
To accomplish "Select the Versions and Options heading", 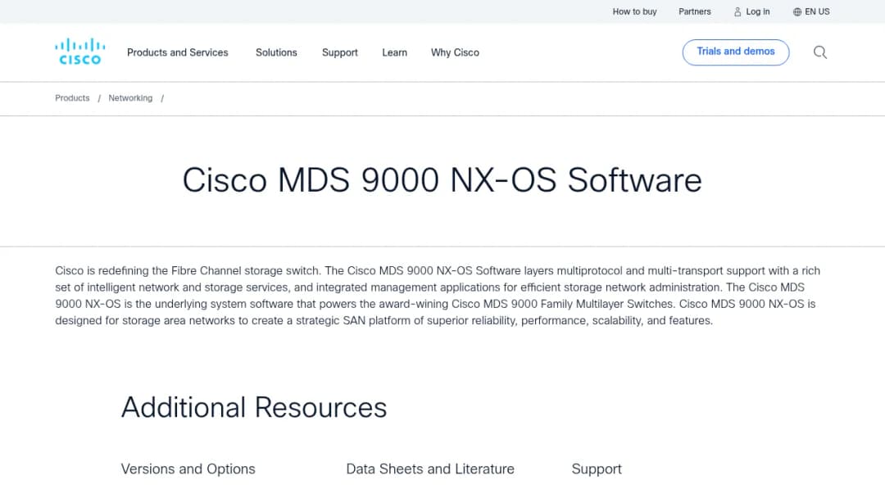I will [x=188, y=469].
